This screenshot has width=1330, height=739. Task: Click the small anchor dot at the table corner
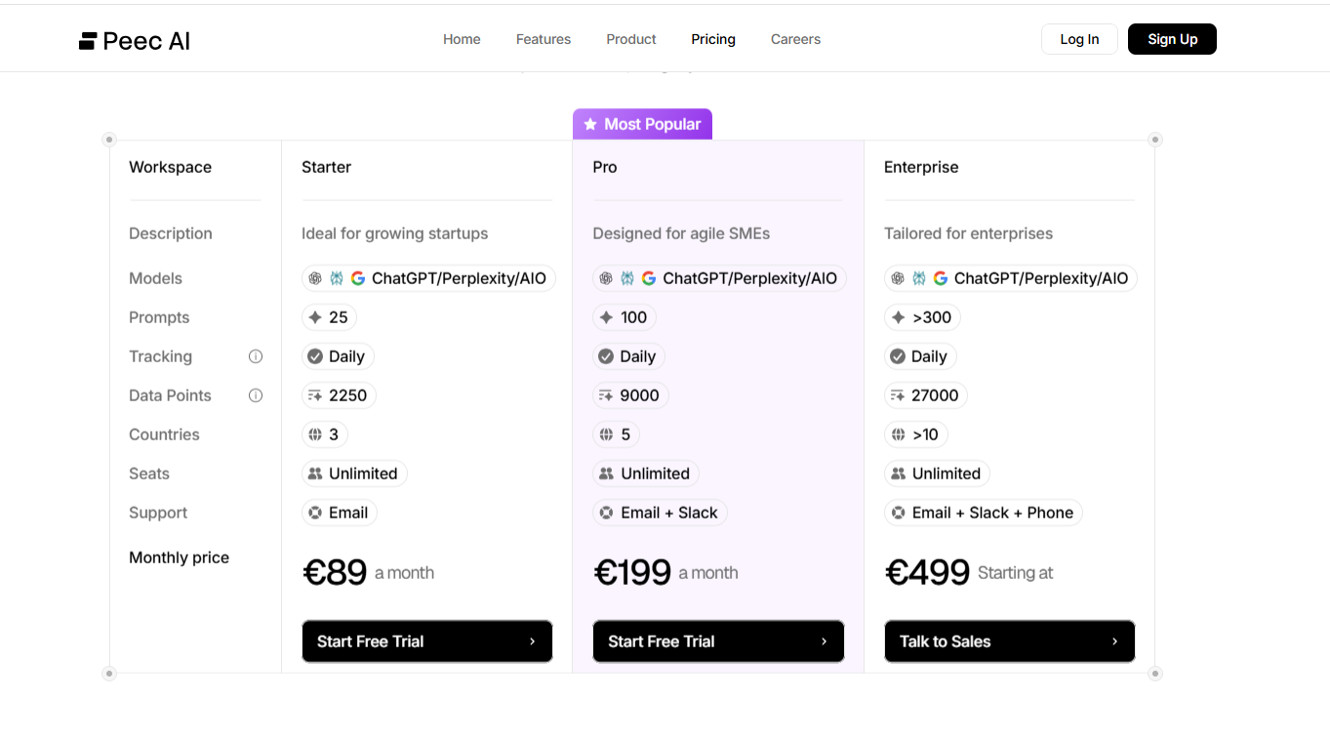[108, 139]
